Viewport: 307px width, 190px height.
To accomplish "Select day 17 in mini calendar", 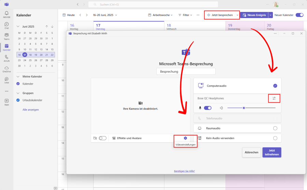I will (x=25, y=55).
